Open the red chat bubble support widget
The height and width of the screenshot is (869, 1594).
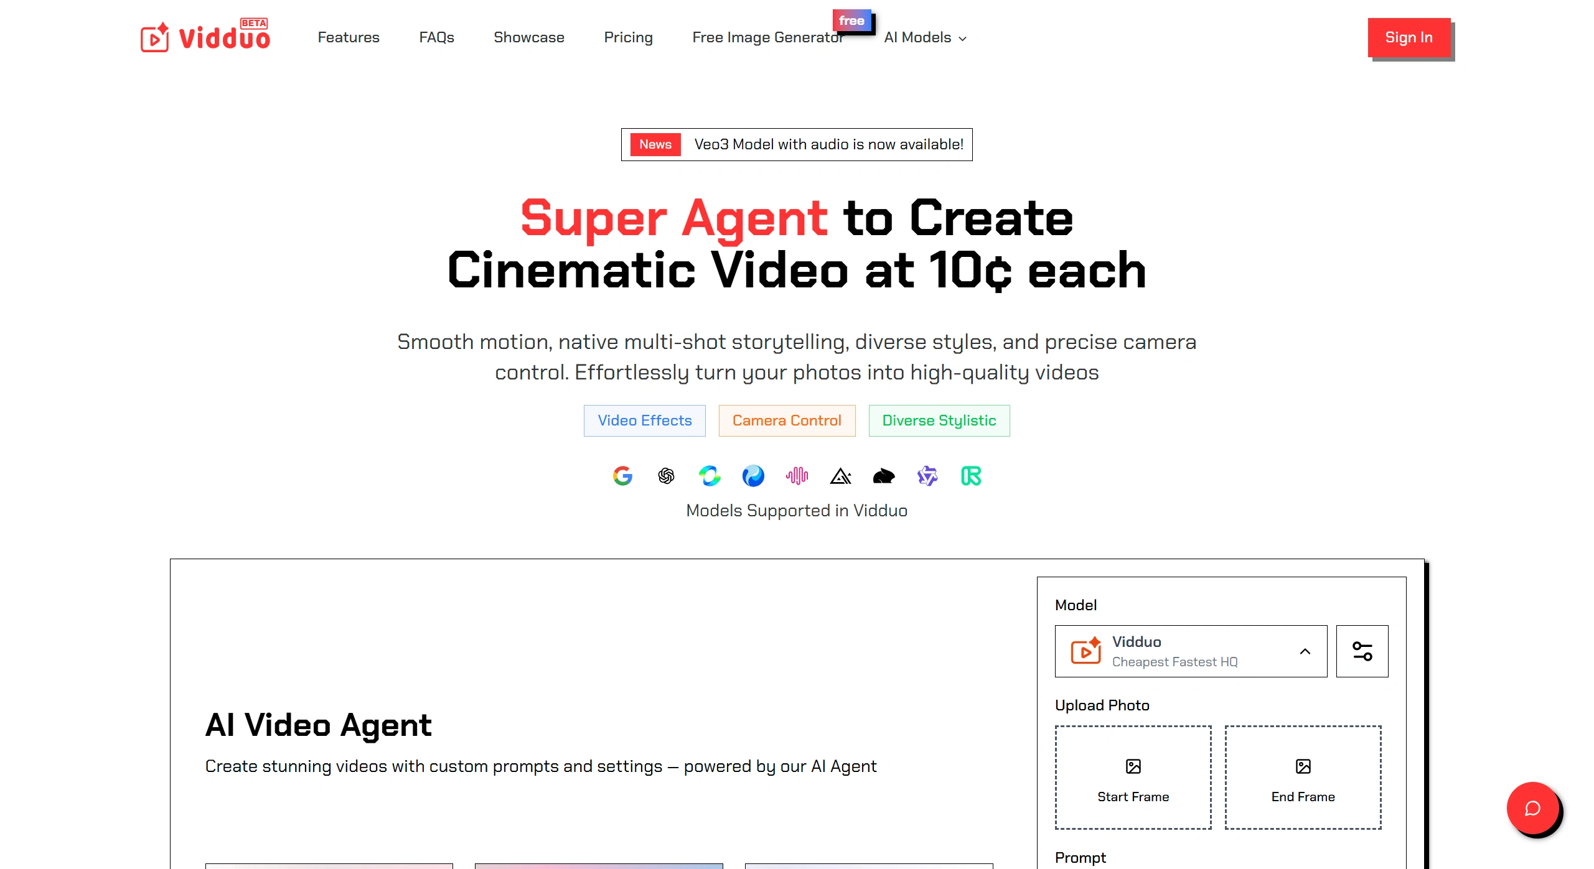(1532, 808)
